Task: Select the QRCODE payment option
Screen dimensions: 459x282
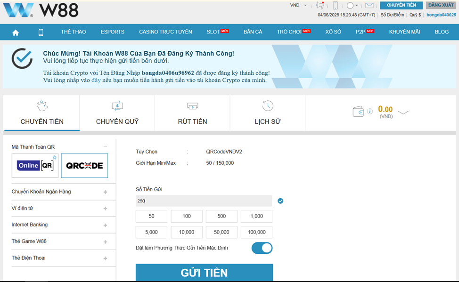Action: 84,166
